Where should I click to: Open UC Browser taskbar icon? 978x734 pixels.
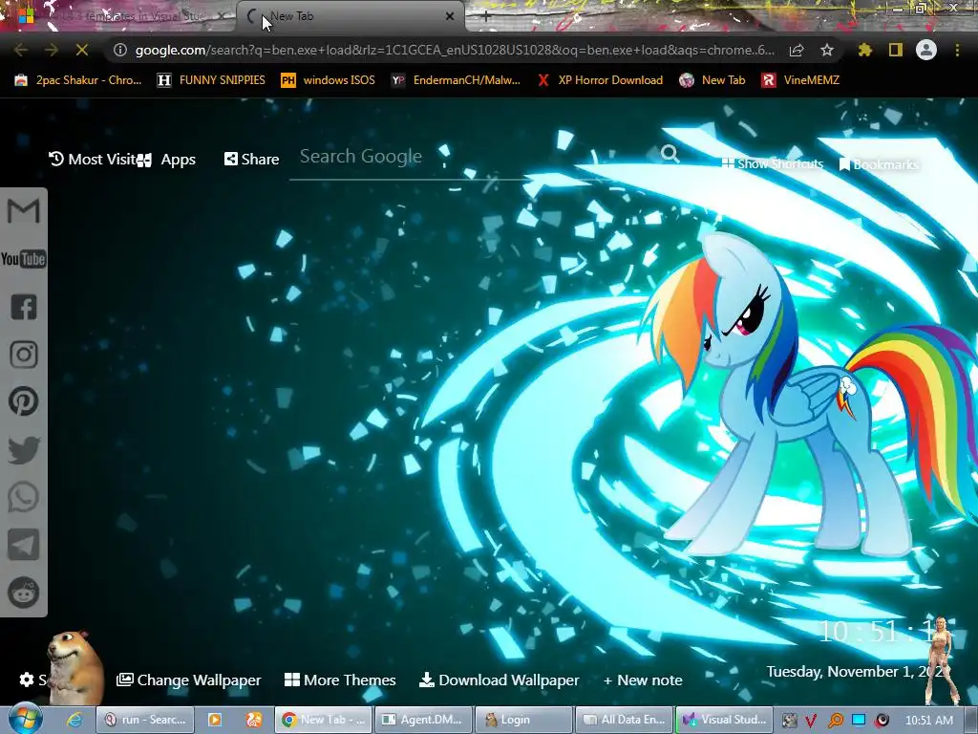253,720
